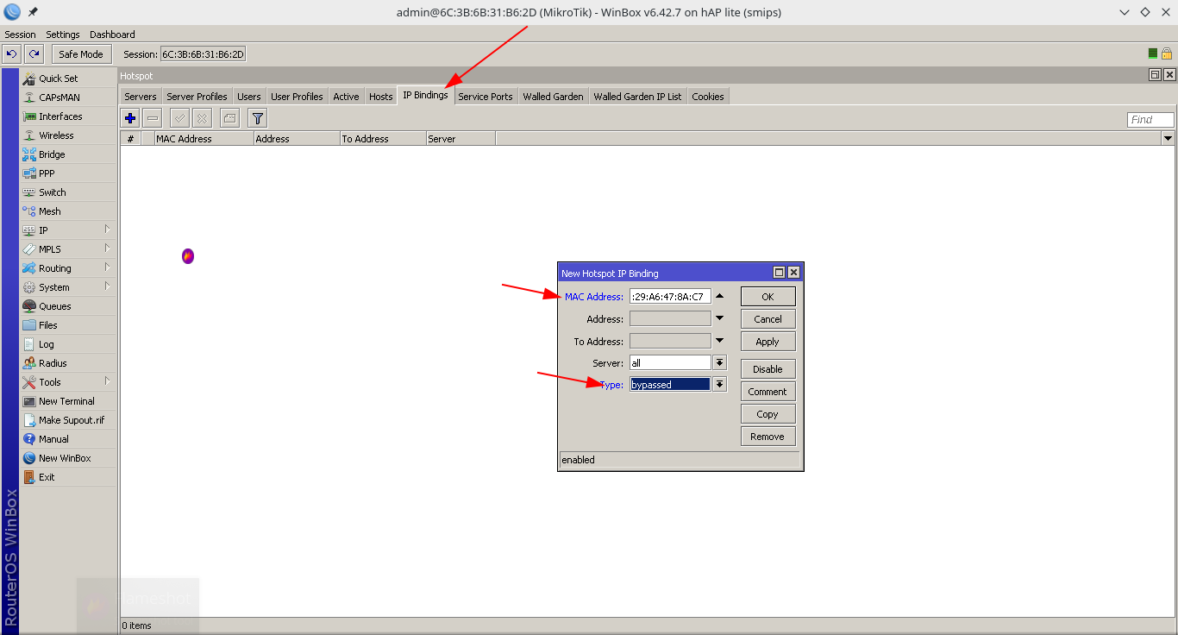Open Manual in sidebar

tap(68, 439)
